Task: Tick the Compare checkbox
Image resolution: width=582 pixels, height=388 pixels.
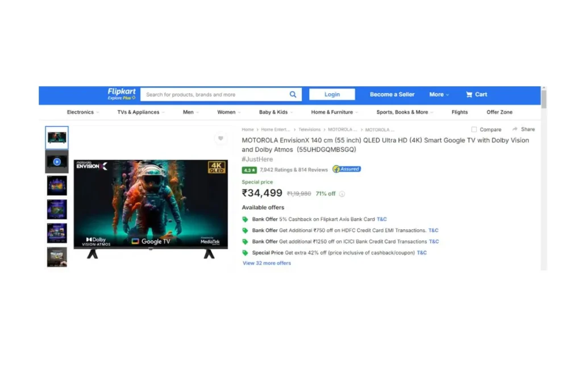Action: (474, 130)
